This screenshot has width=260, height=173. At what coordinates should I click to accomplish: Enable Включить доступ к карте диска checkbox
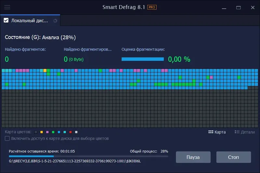coord(7,138)
